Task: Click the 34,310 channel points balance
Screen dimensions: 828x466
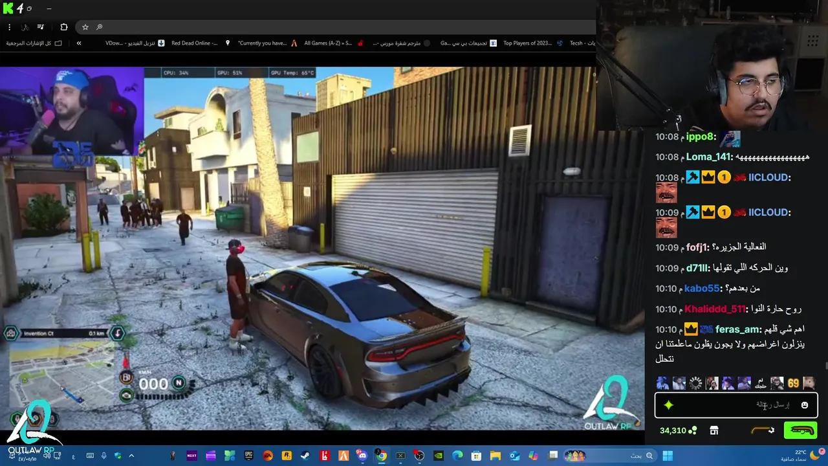Action: click(679, 430)
